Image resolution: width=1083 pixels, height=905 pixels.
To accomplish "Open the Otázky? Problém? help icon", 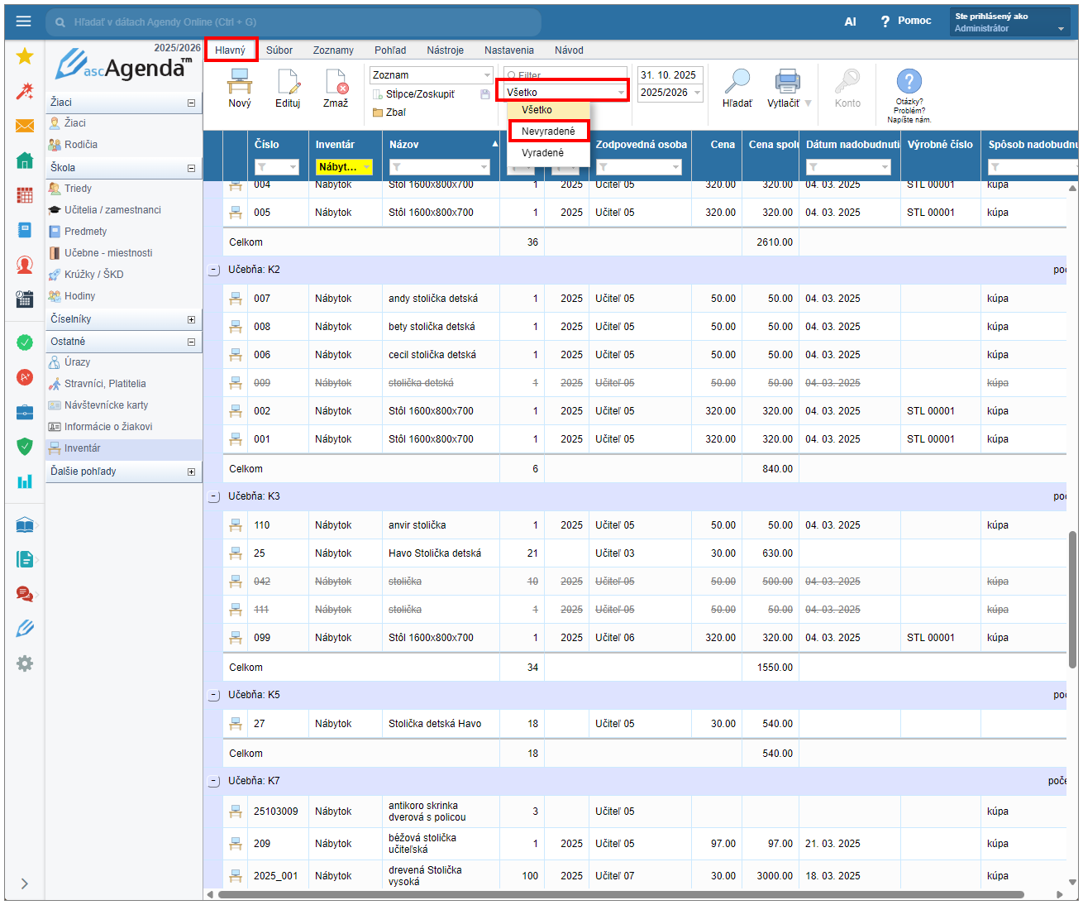I will (x=909, y=82).
